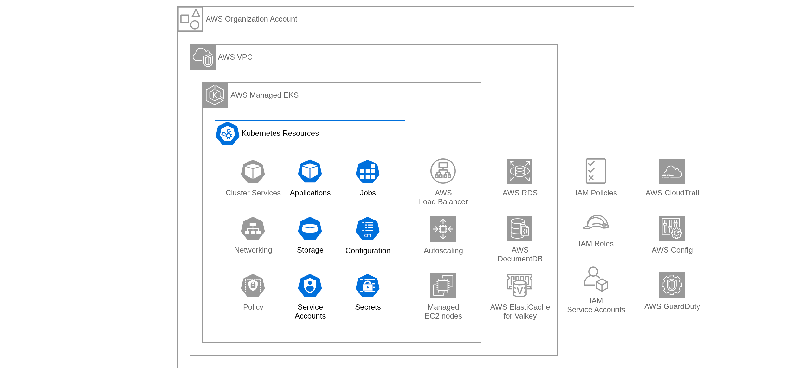Click the Autoscaling arrows icon
Viewport: 812px width, 375px height.
[x=443, y=229]
